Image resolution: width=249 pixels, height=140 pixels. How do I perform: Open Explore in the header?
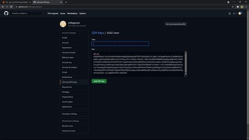[82, 14]
